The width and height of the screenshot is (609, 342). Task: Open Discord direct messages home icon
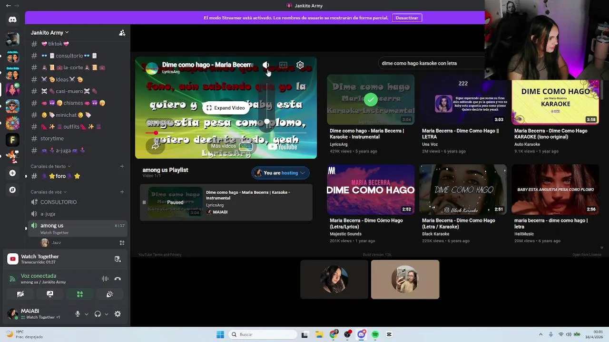(12, 19)
